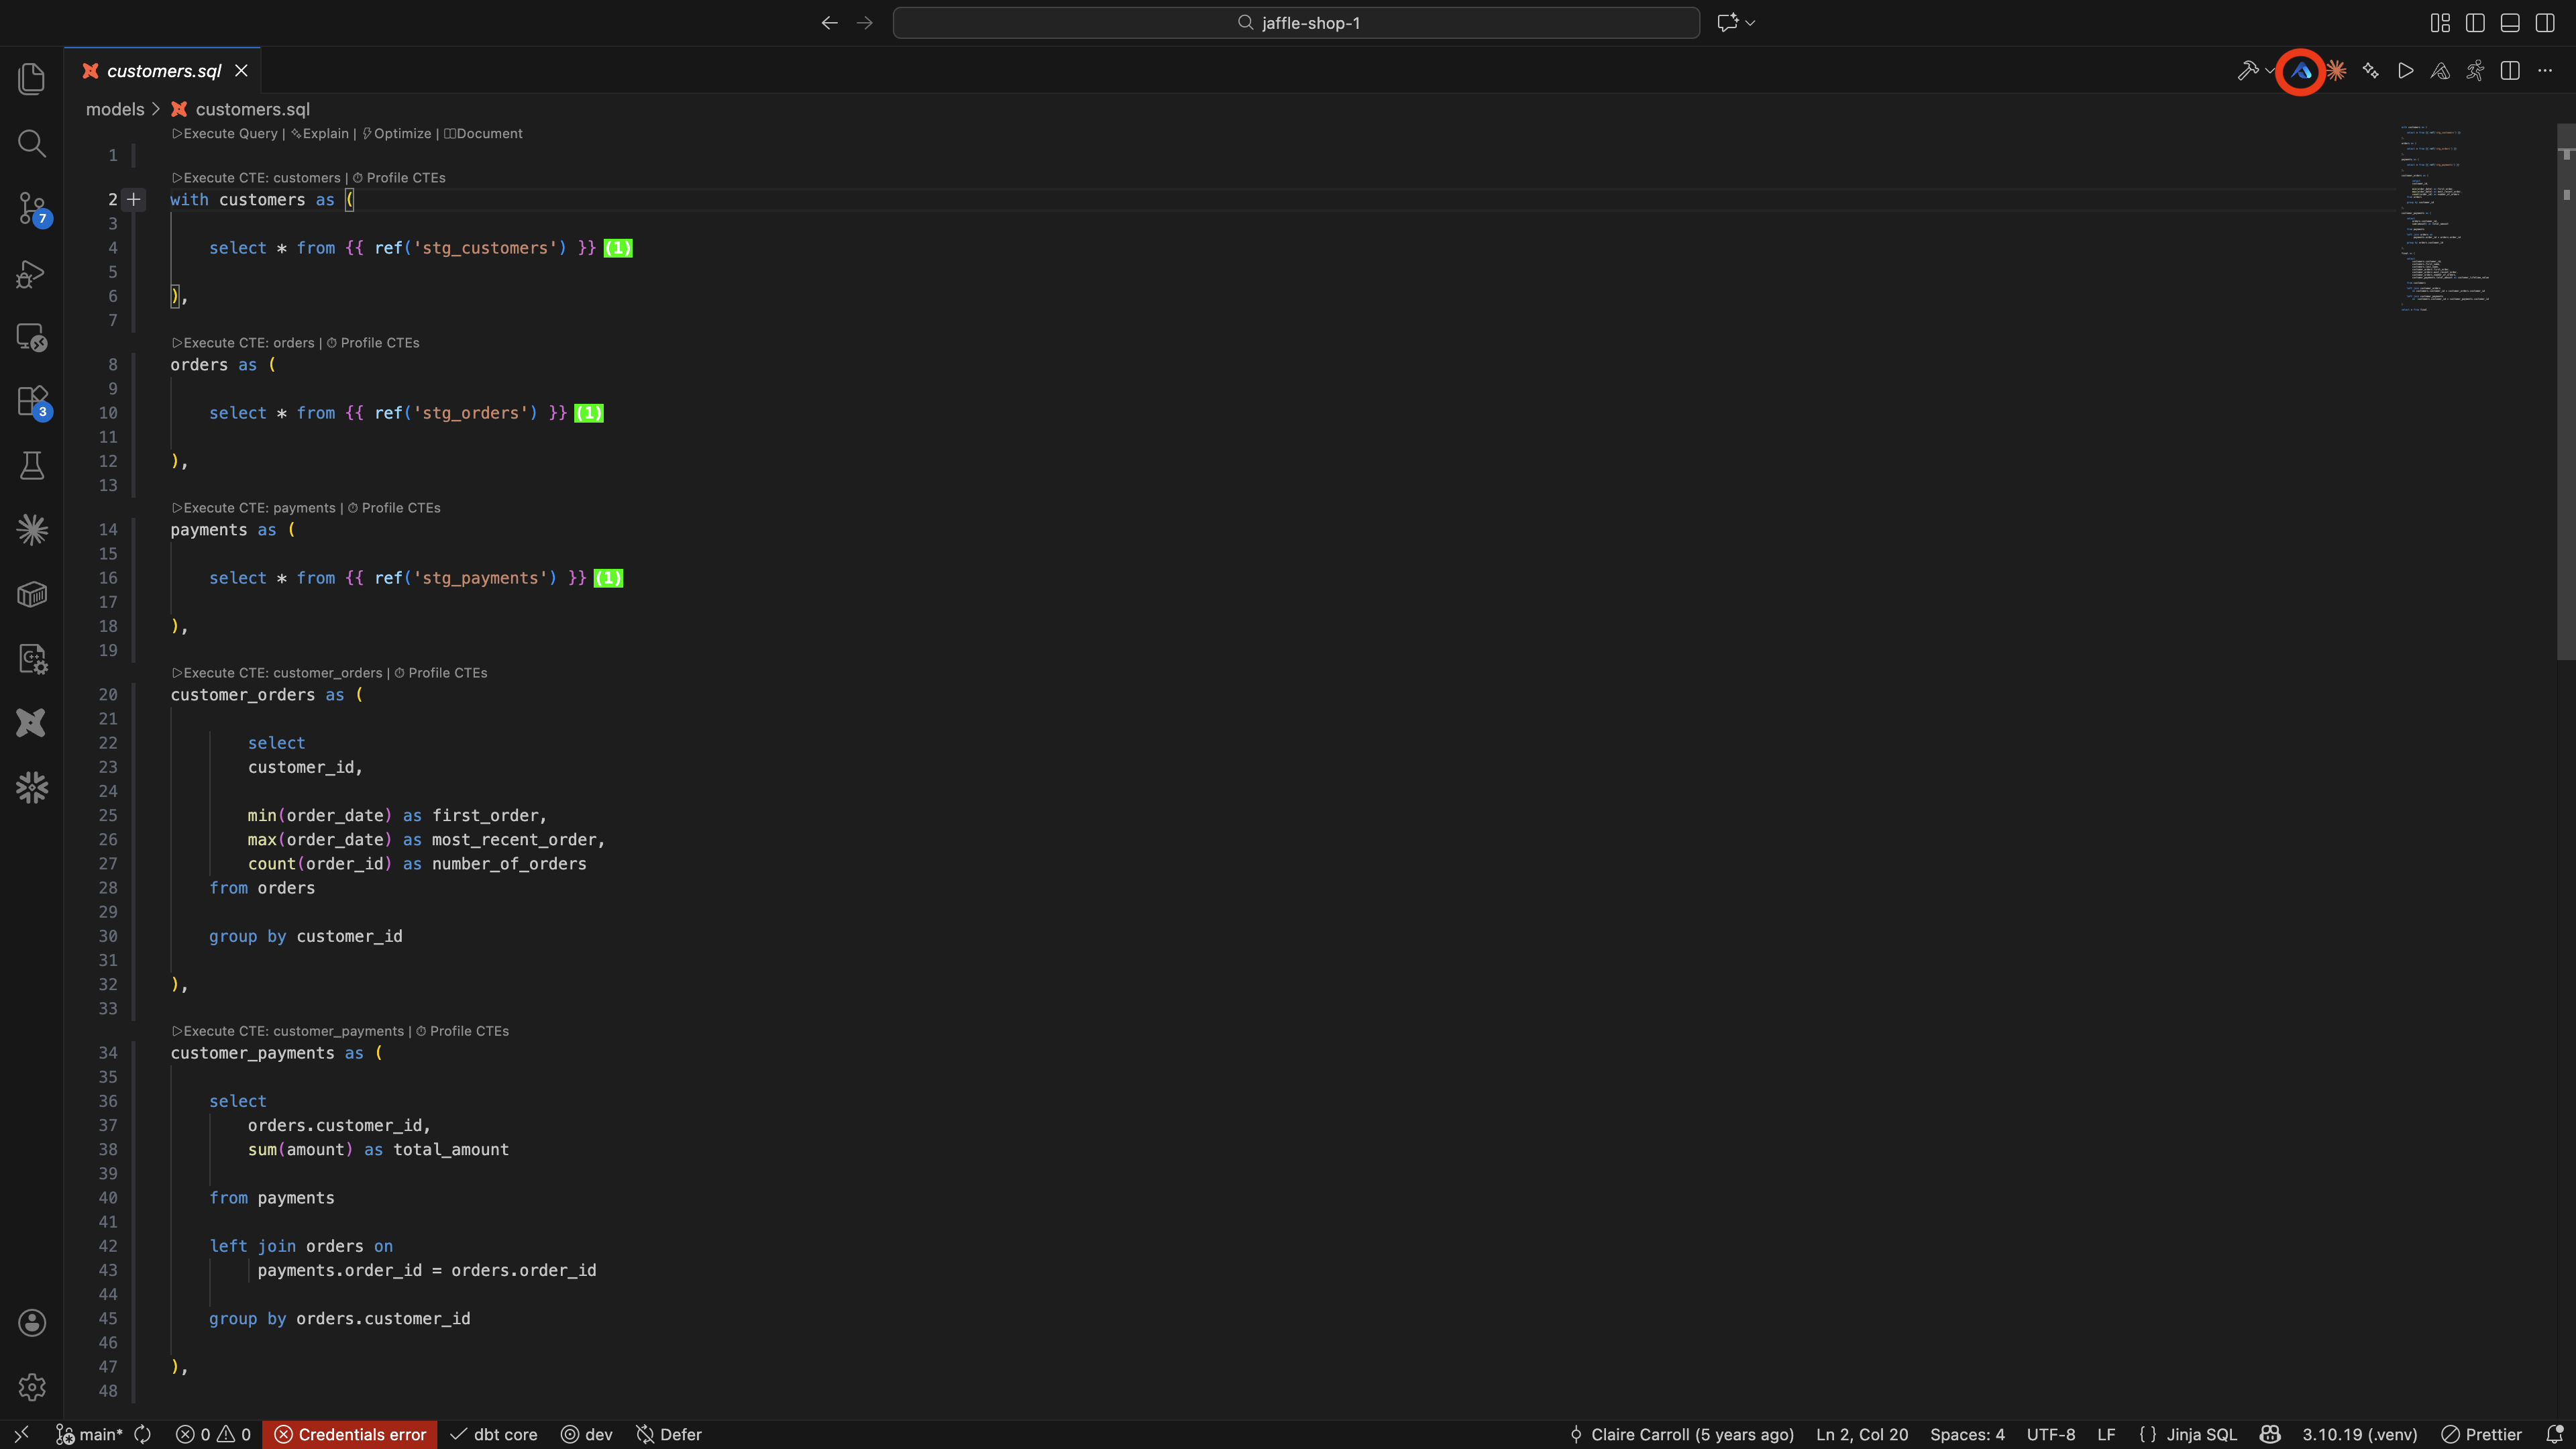Click the vertical editor scrollbar

[x=2566, y=392]
